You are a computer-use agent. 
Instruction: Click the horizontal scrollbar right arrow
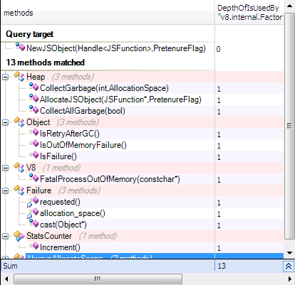[x=289, y=279]
